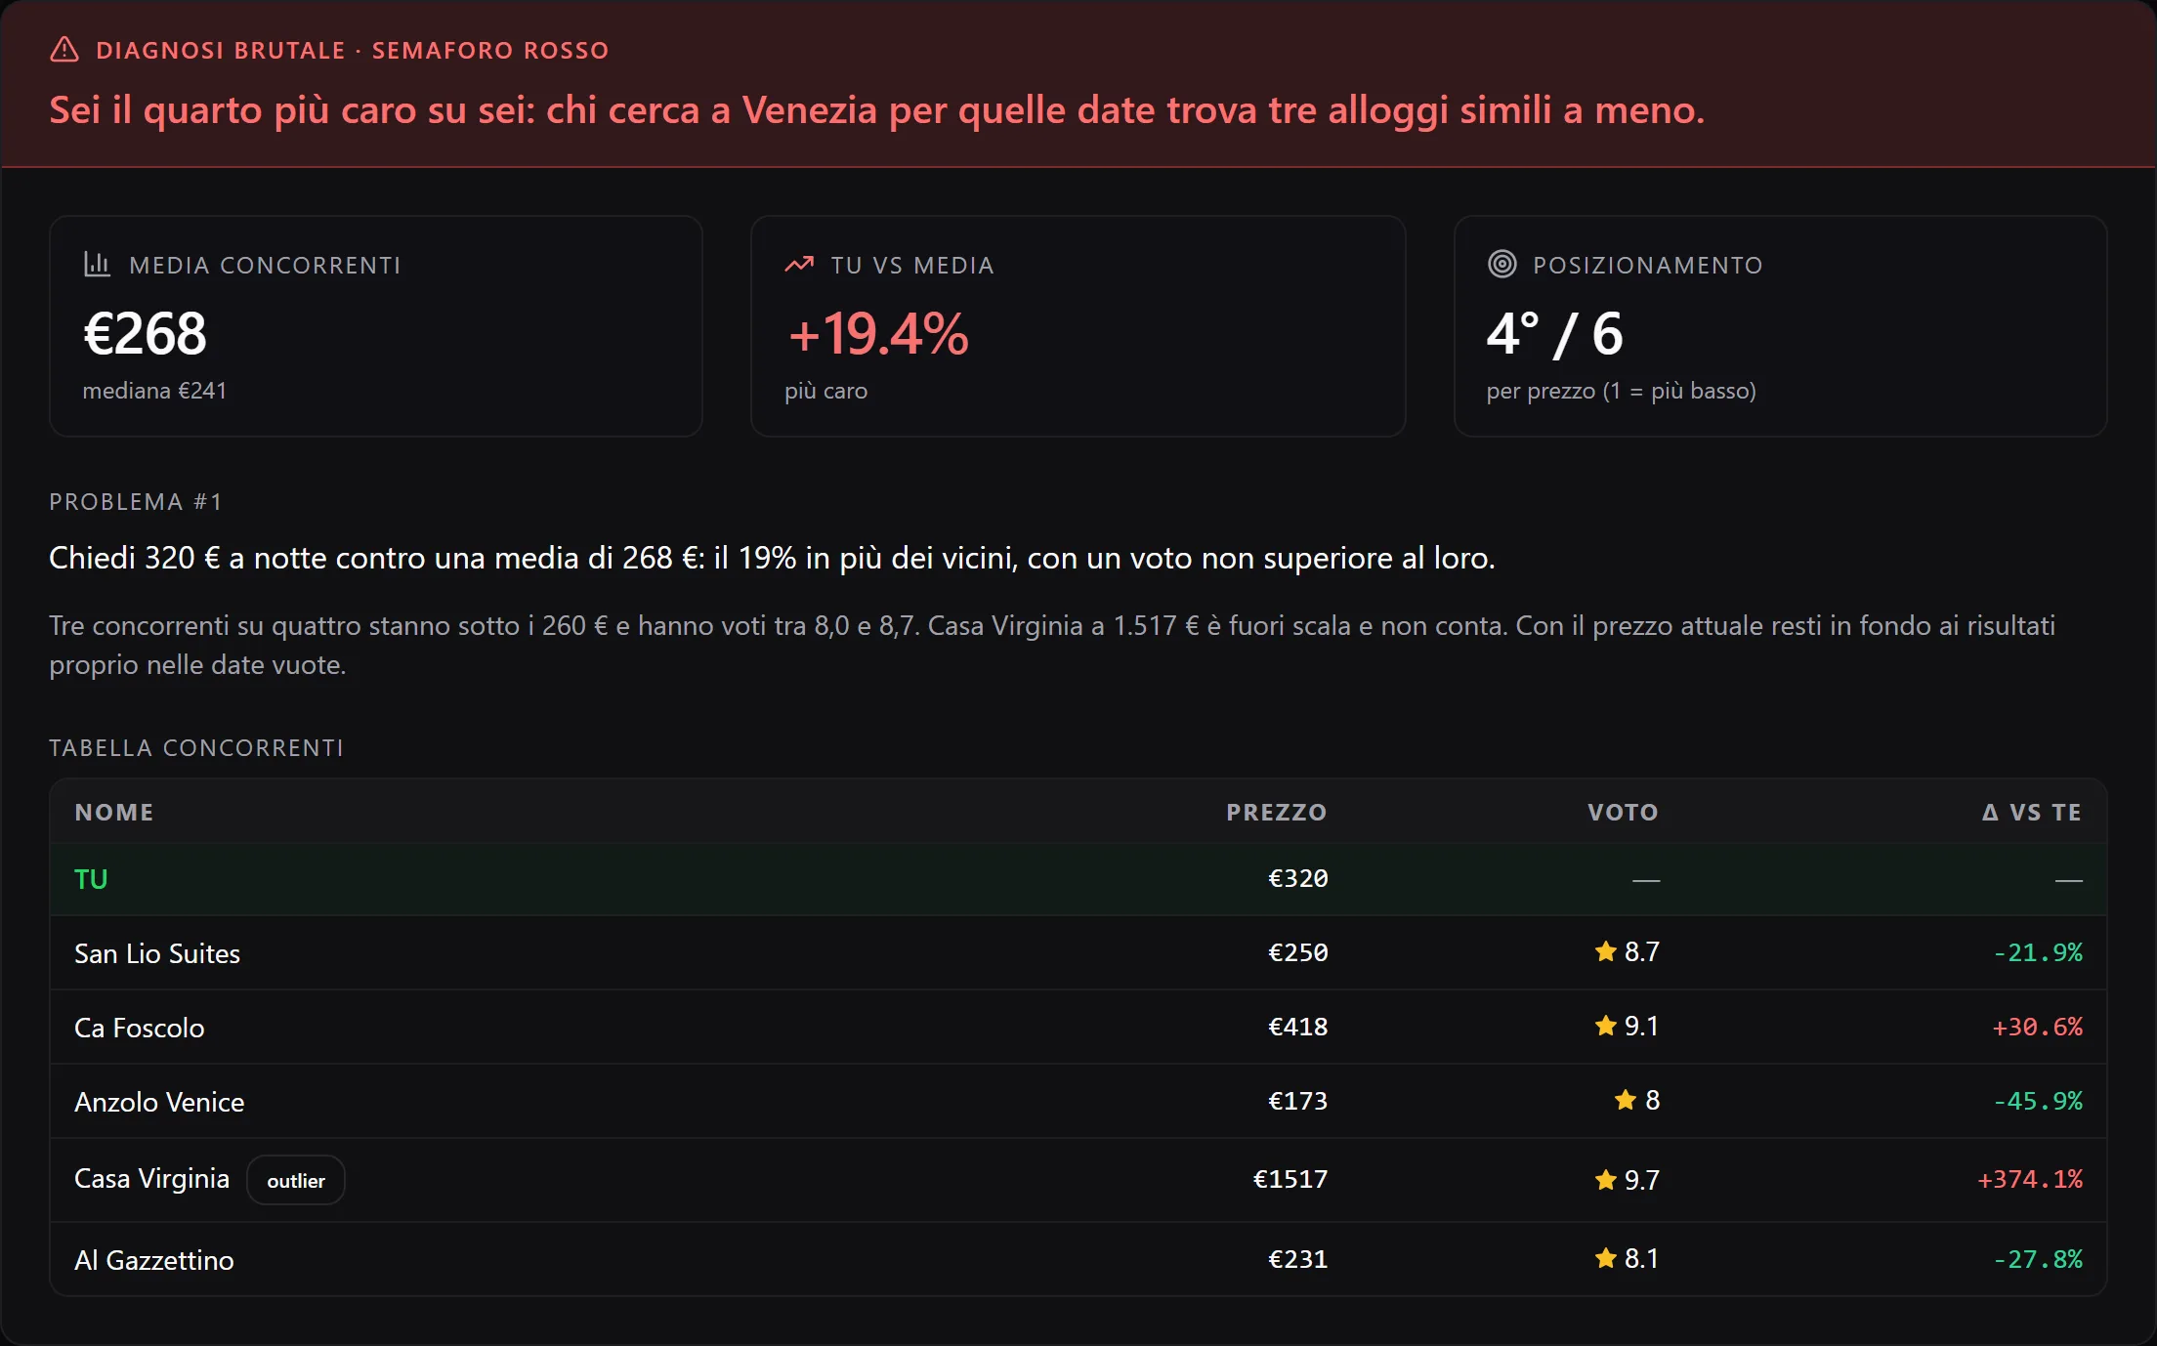Click the Diagnosi Brutale Semaforo Rosso label
This screenshot has width=2157, height=1346.
[x=353, y=50]
